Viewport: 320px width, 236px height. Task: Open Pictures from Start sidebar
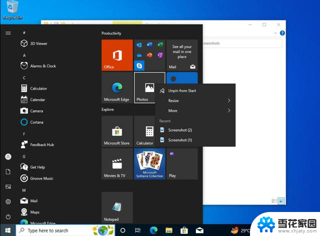(8, 186)
